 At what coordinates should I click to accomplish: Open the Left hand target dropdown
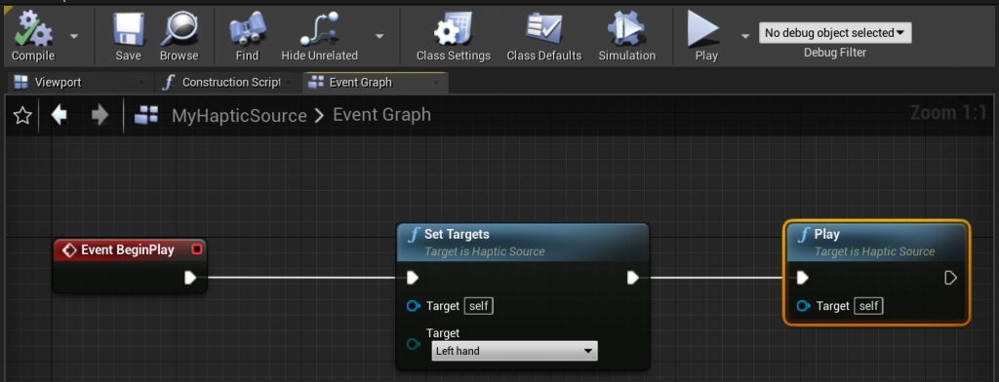tap(514, 351)
